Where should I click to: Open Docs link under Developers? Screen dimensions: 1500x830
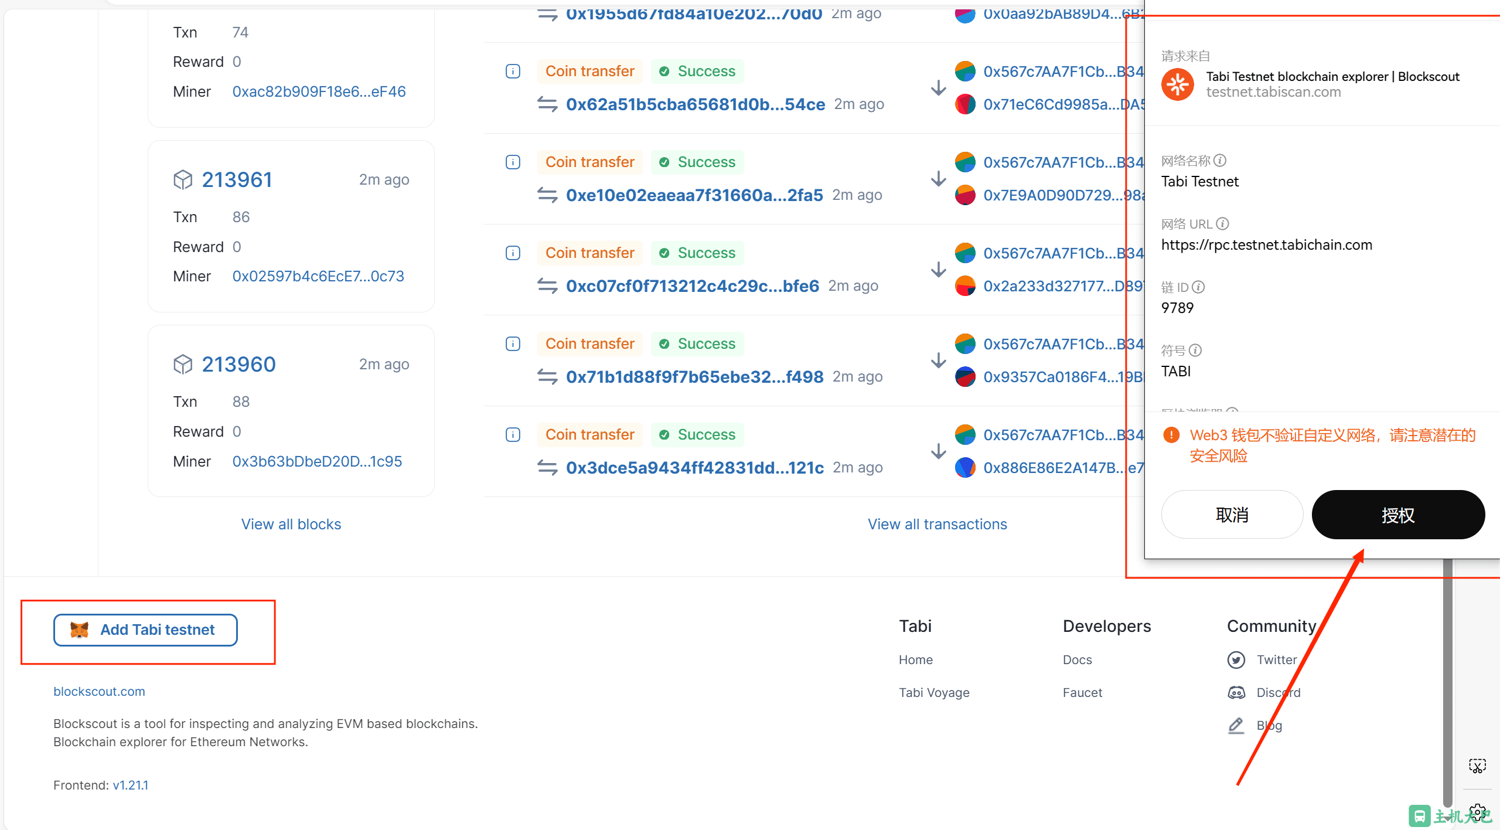1078,659
